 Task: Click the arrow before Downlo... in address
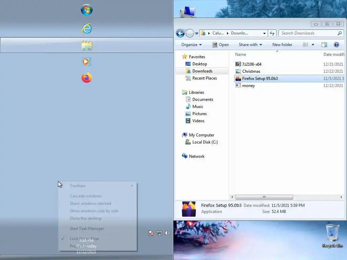227,34
